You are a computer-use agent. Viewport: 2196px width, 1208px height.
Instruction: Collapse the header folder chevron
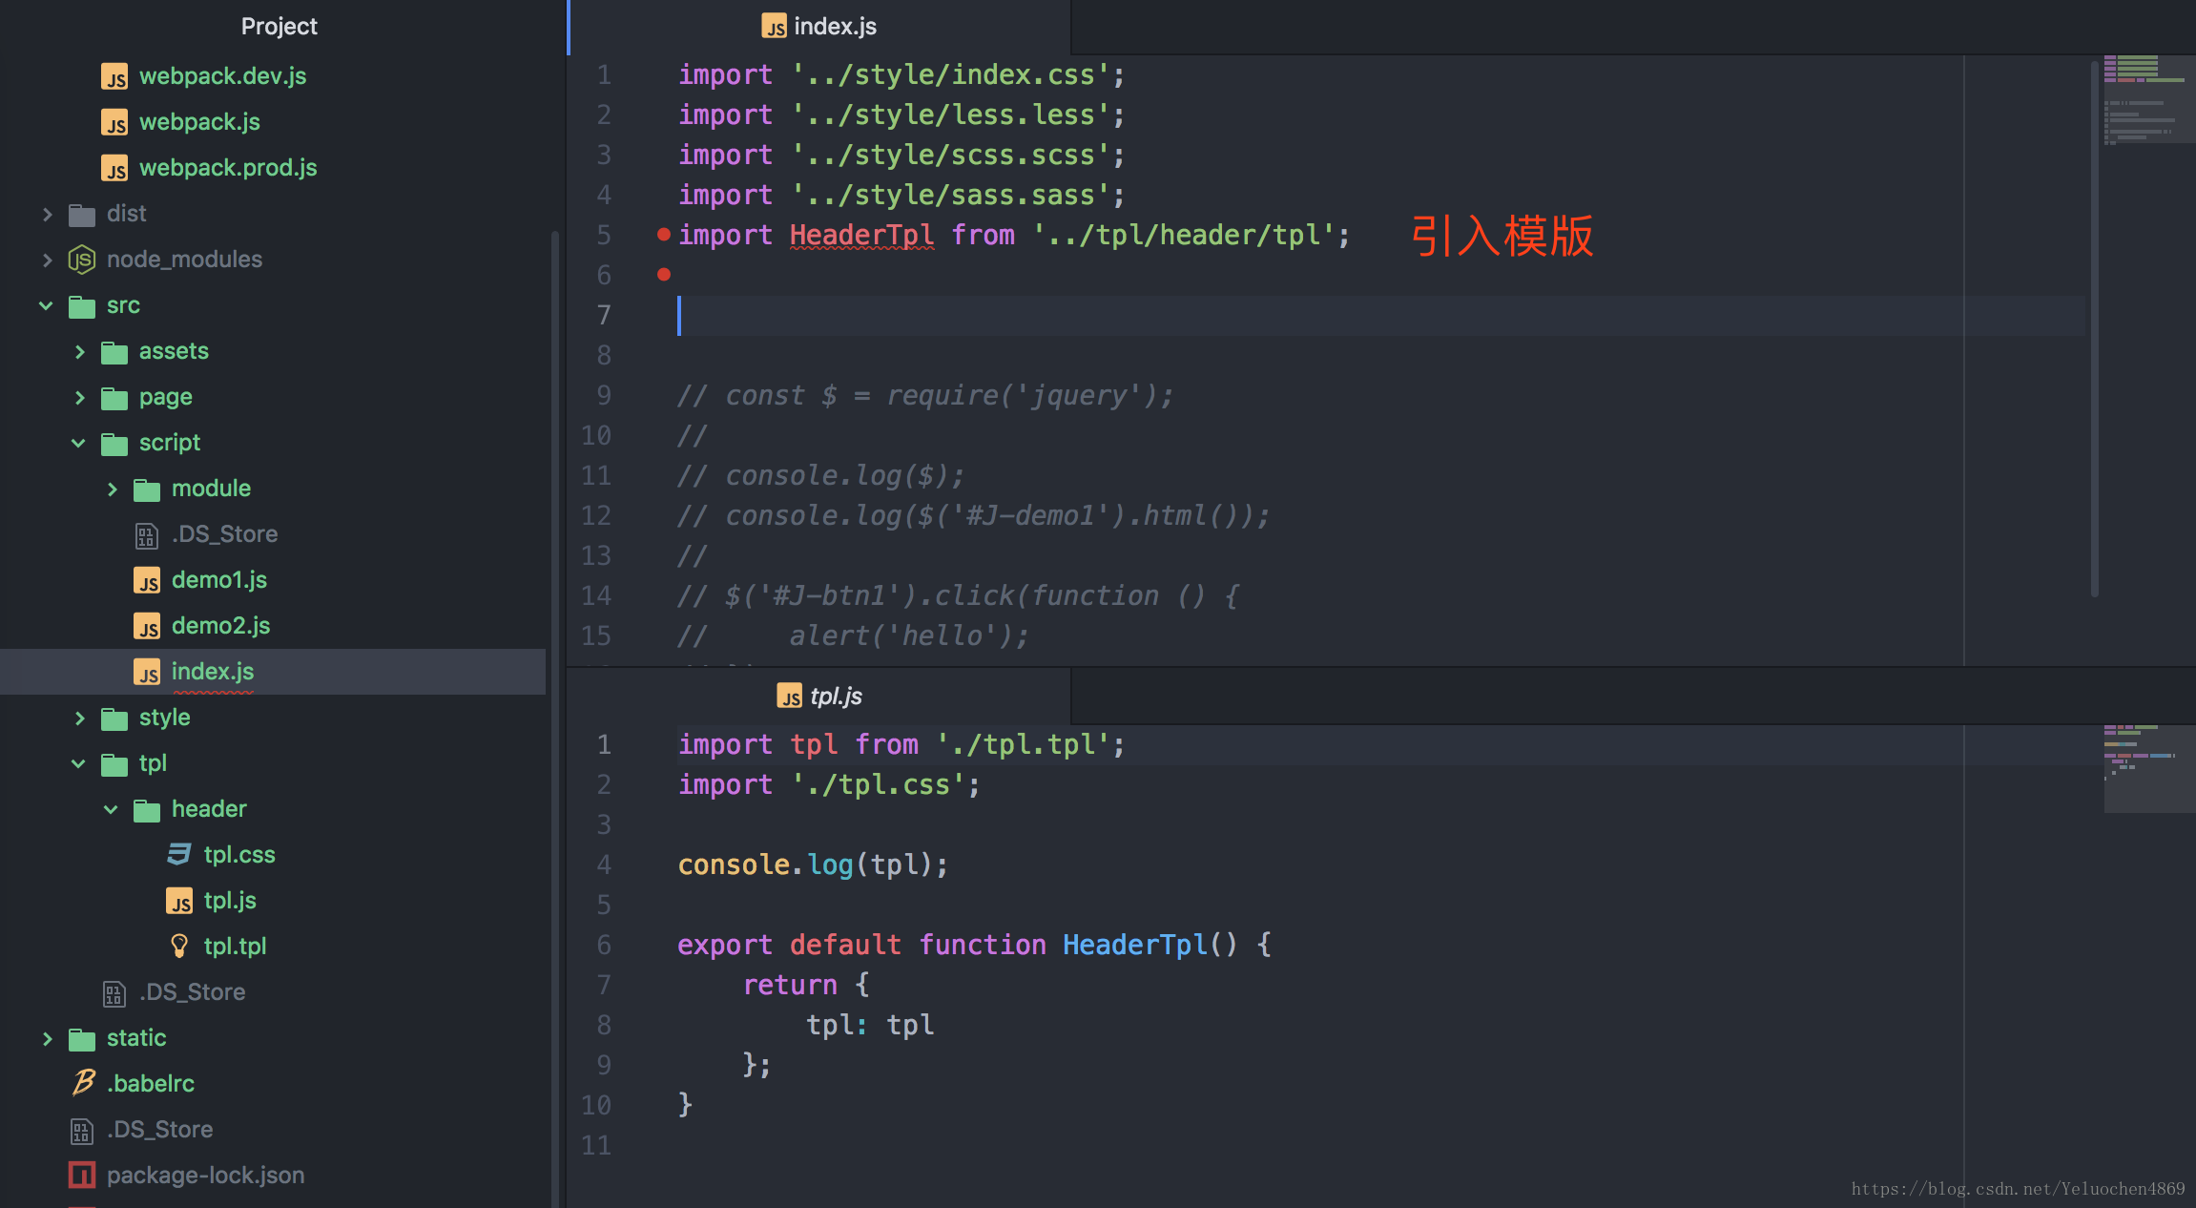point(111,809)
